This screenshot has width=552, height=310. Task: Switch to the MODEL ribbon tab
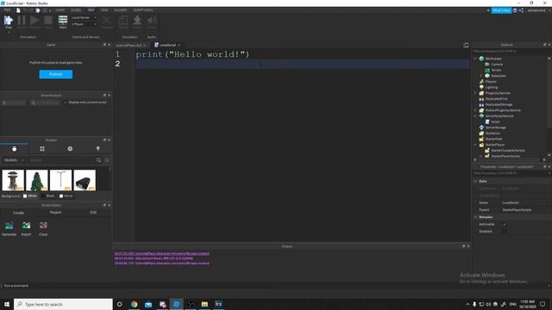click(x=76, y=10)
